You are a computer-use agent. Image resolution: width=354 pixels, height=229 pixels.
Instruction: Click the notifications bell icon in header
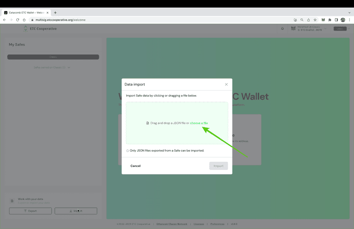tap(282, 29)
